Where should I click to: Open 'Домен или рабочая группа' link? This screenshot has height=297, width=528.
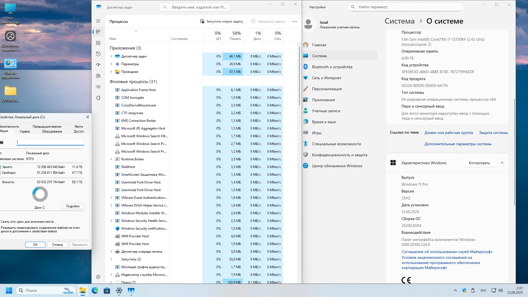coord(449,133)
